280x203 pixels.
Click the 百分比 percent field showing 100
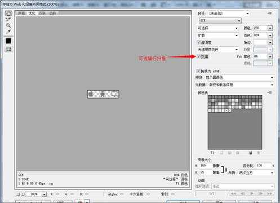(263, 165)
